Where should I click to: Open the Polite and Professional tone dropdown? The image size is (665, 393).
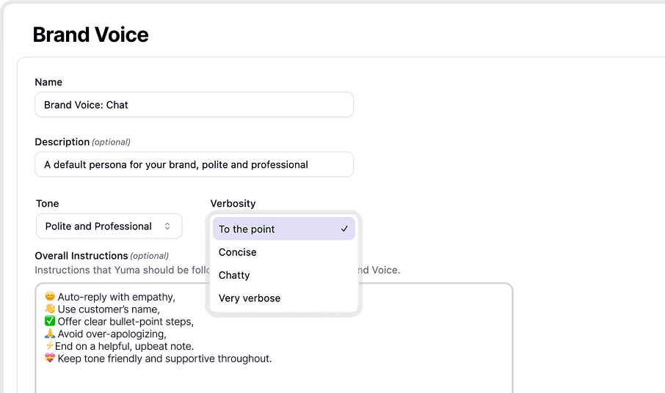(x=109, y=227)
